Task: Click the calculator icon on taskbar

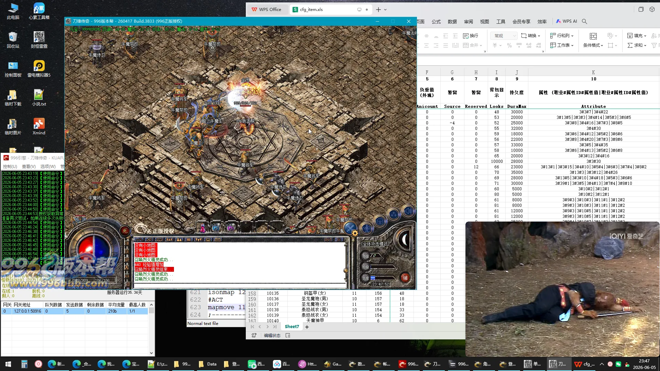Action: pos(24,364)
